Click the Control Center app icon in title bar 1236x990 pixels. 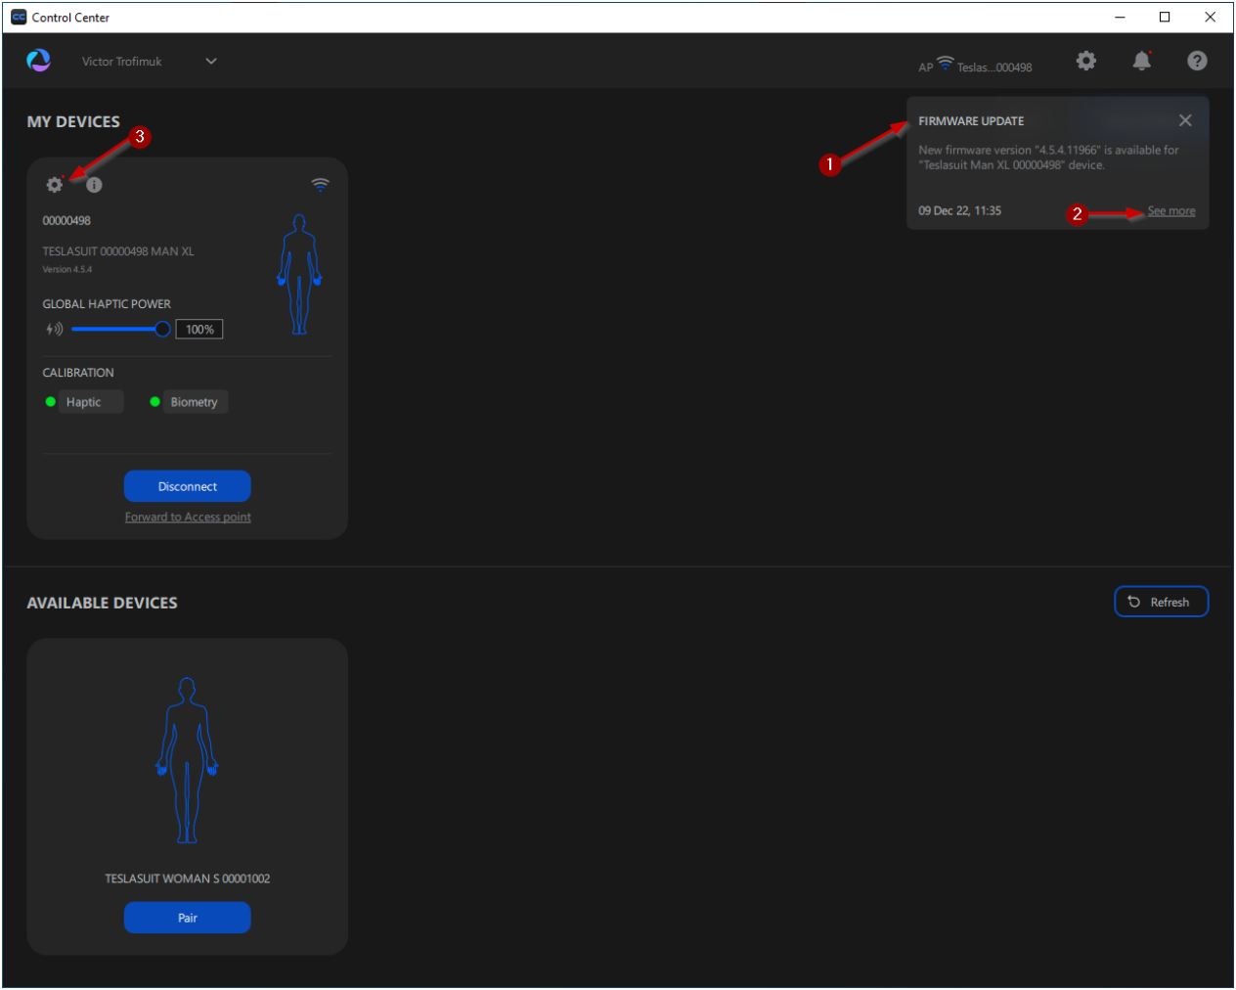[x=19, y=18]
